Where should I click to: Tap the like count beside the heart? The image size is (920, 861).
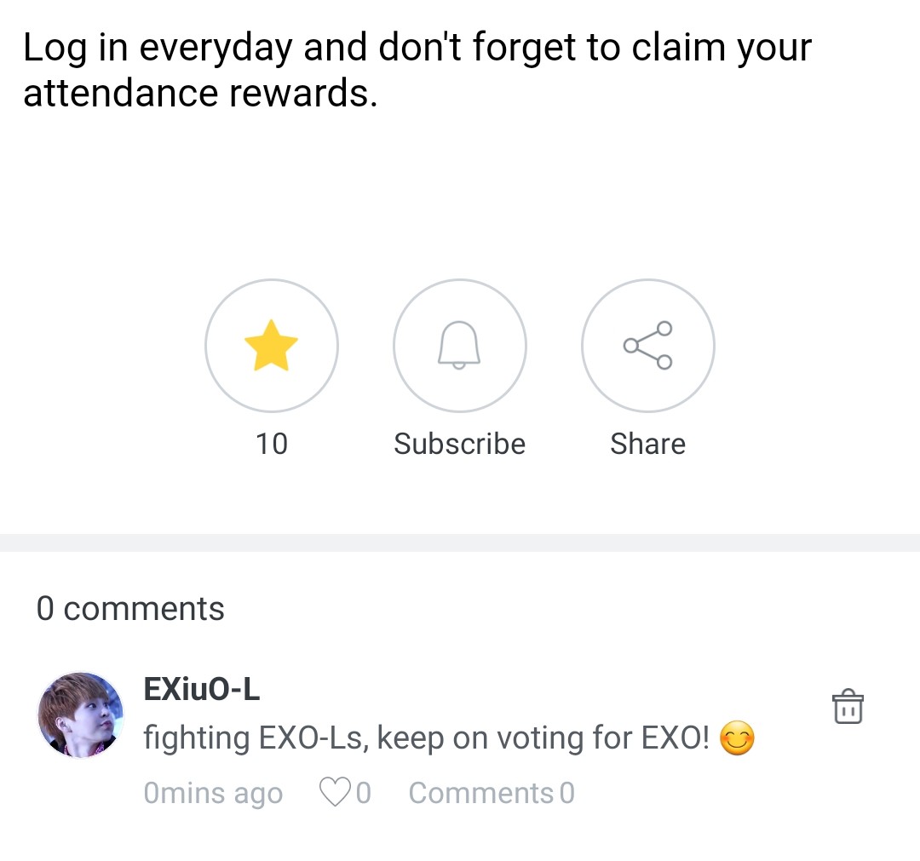coord(364,793)
